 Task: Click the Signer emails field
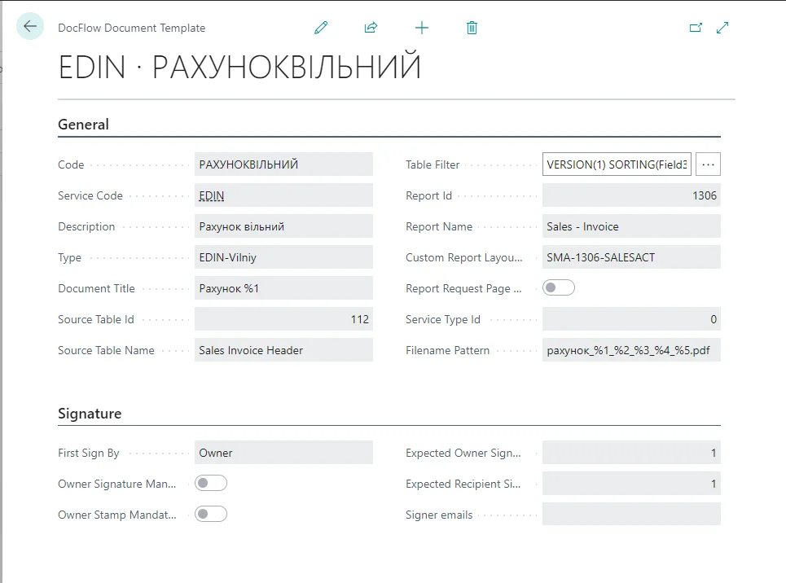(x=630, y=515)
